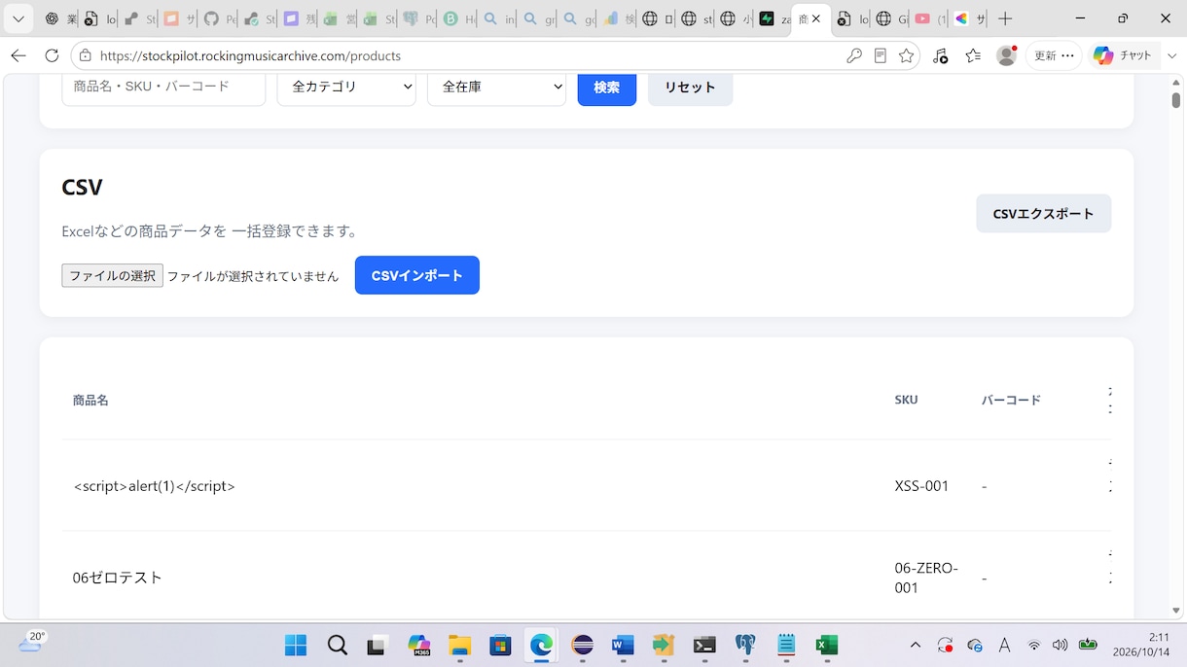
Task: Click the page scrollbar up arrow
Action: (1175, 82)
